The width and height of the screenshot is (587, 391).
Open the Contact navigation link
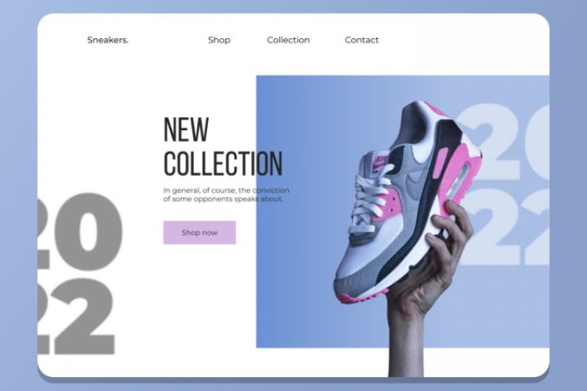coord(362,40)
